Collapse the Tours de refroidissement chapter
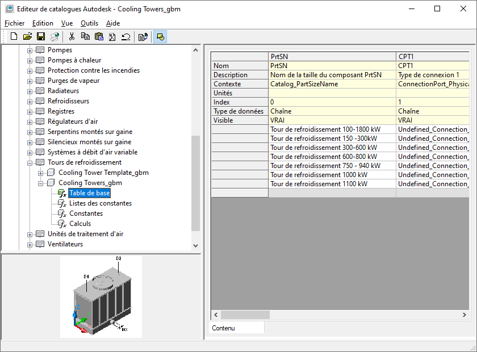The width and height of the screenshot is (477, 352). (x=30, y=162)
